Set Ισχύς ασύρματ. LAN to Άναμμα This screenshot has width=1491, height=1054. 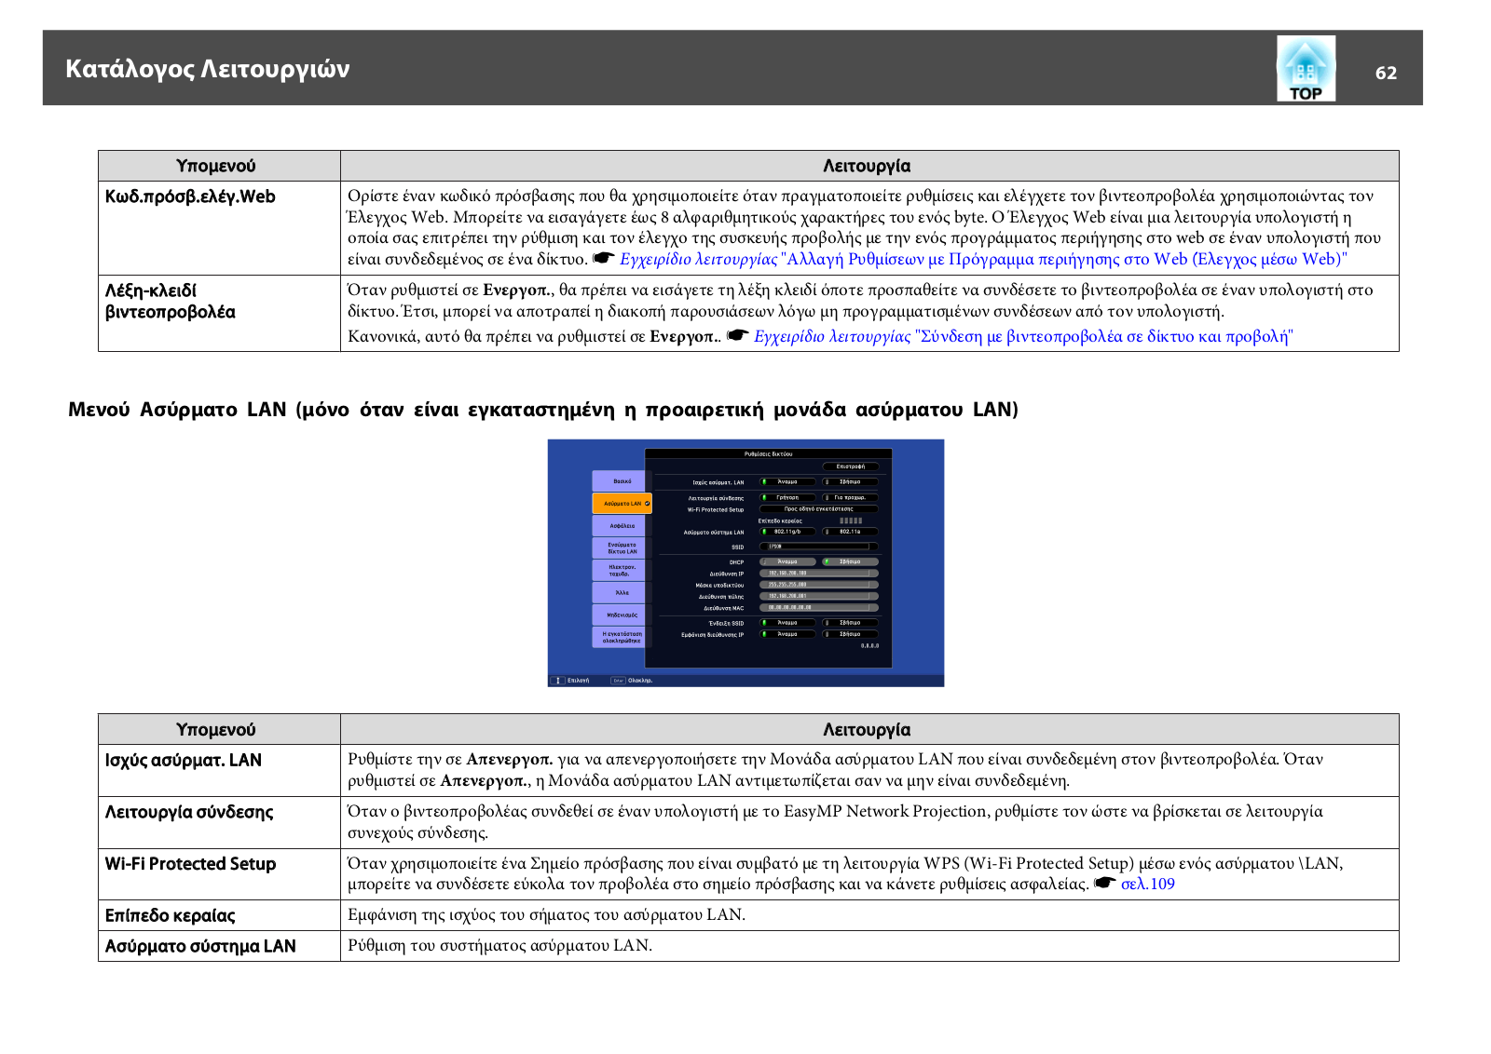click(x=787, y=481)
